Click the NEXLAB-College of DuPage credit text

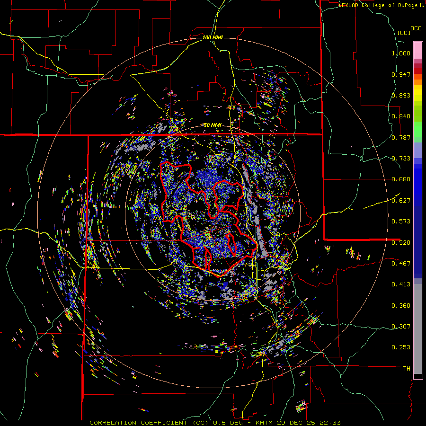click(379, 5)
